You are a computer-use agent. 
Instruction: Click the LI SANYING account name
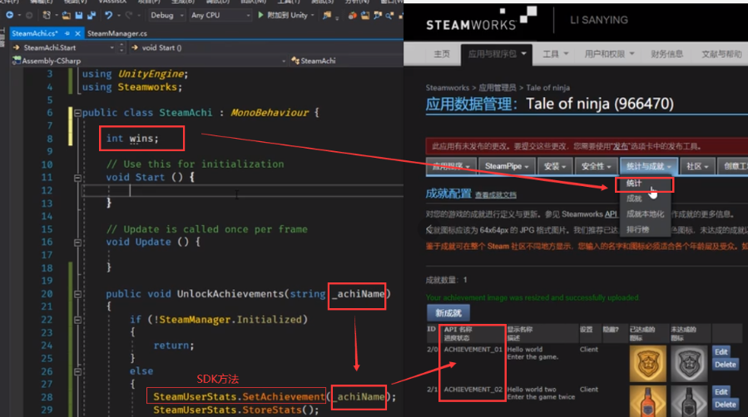(599, 20)
